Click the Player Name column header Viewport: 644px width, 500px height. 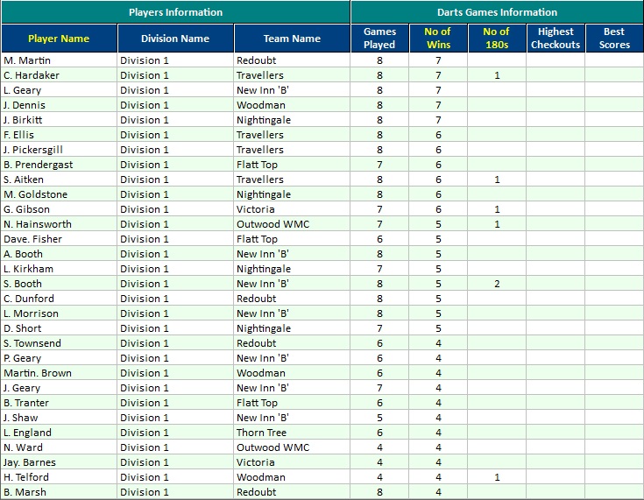pos(59,39)
